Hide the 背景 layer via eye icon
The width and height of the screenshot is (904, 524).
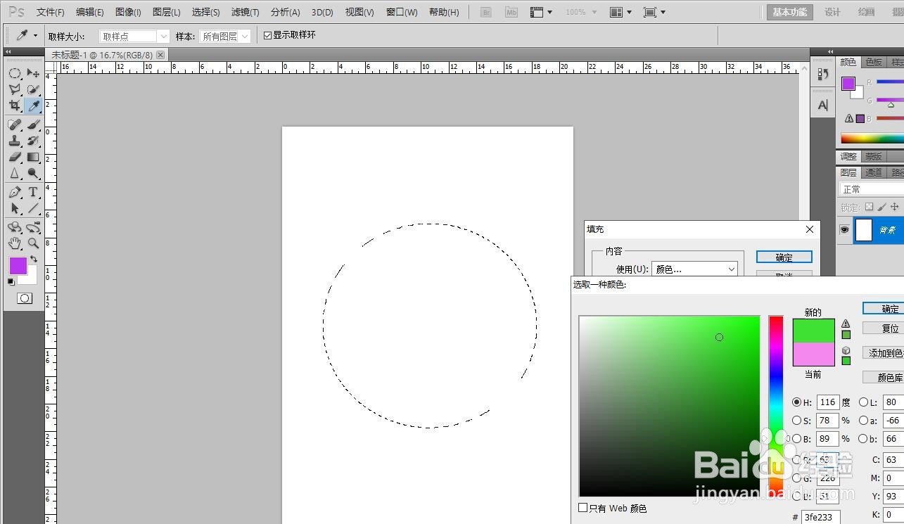click(x=845, y=230)
